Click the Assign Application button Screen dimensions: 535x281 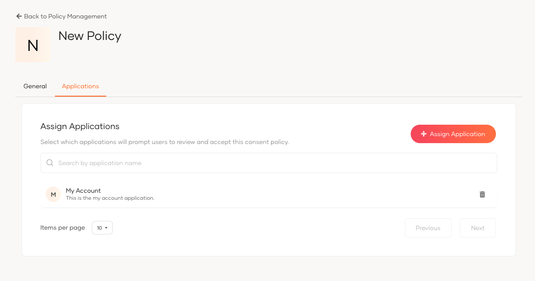[453, 134]
